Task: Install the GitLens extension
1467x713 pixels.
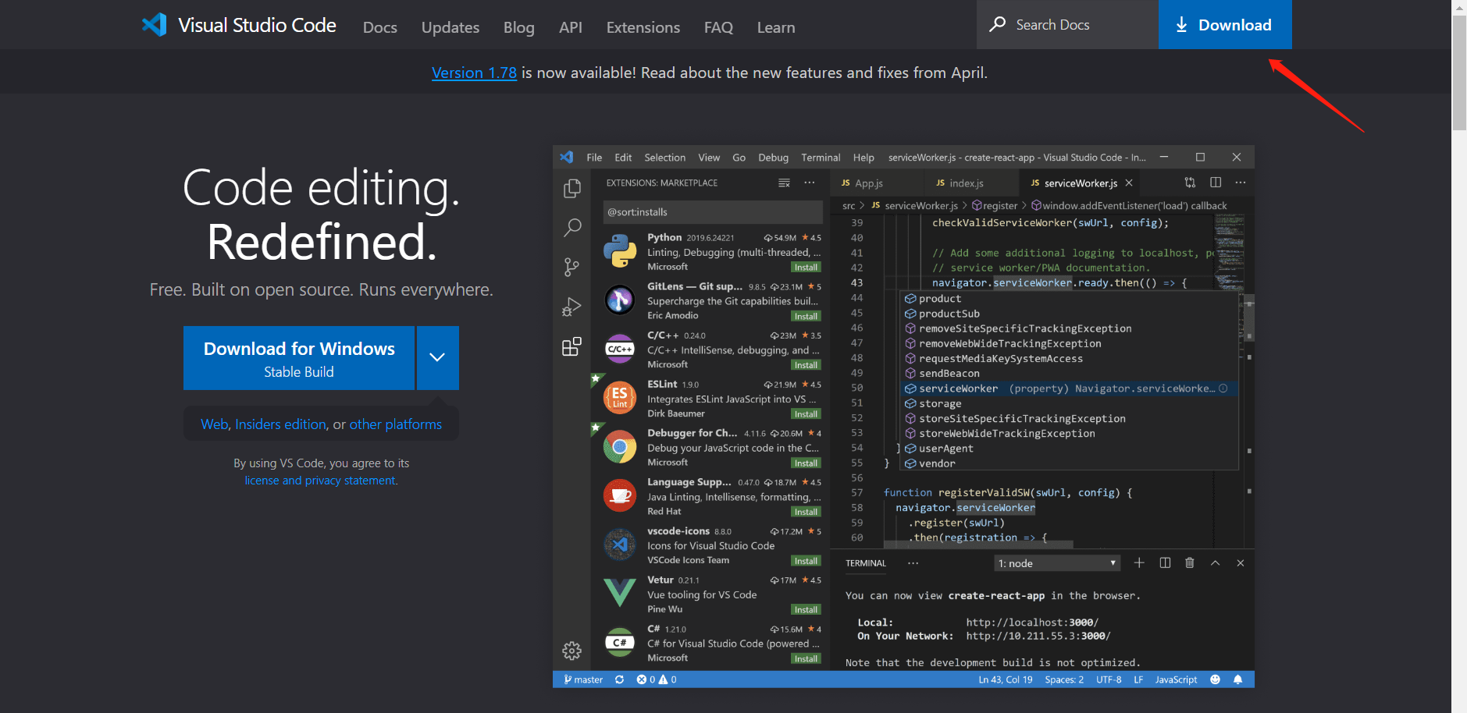Action: pos(806,317)
